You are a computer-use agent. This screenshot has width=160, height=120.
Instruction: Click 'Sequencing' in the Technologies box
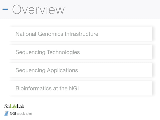(30, 52)
